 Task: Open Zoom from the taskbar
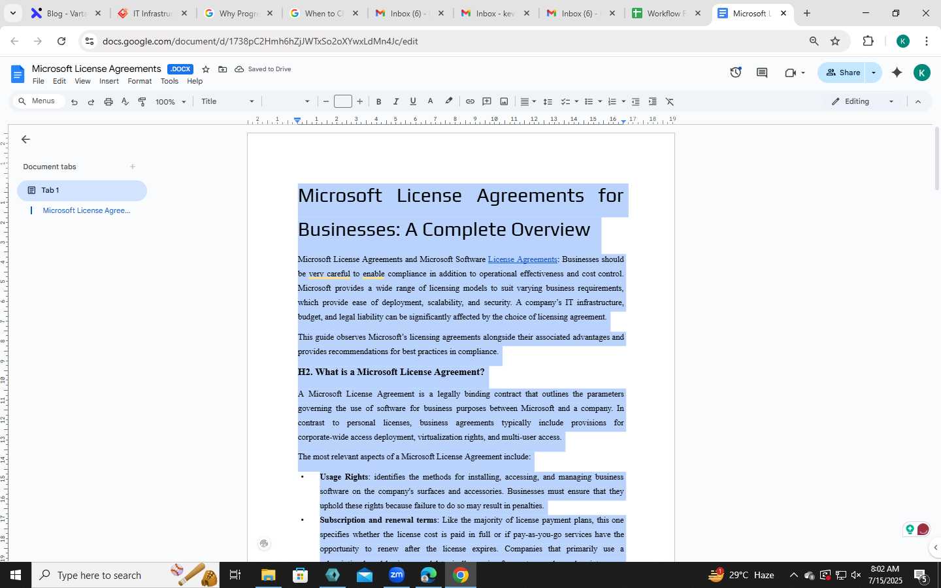[397, 575]
